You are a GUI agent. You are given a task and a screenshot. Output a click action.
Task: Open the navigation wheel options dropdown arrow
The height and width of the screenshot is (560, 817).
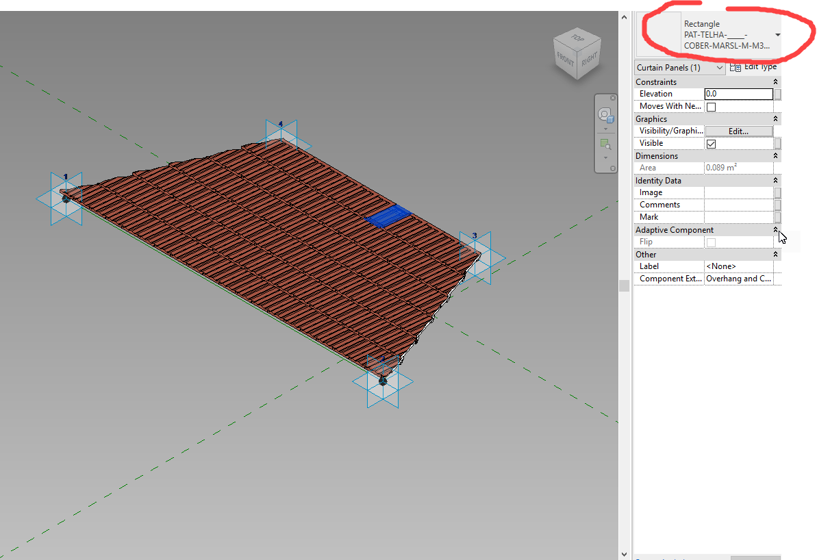[x=605, y=129]
